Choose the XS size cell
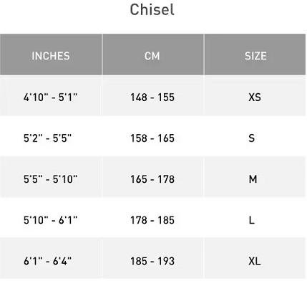 [x=255, y=96]
